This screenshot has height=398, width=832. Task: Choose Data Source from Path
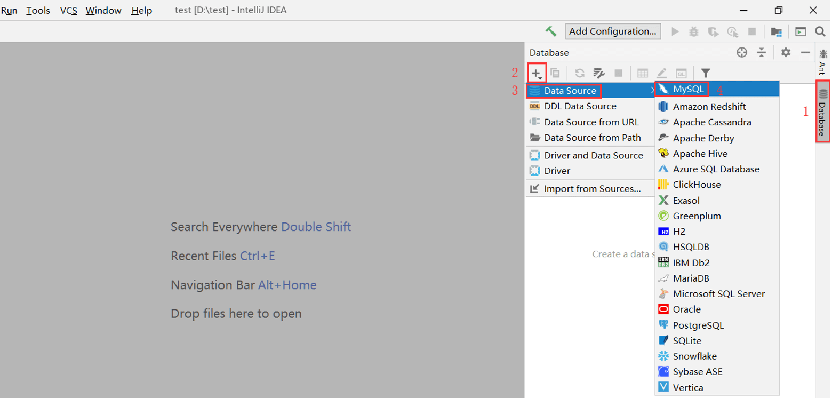(x=590, y=137)
